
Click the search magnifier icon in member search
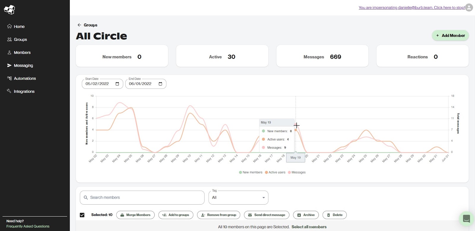click(86, 197)
